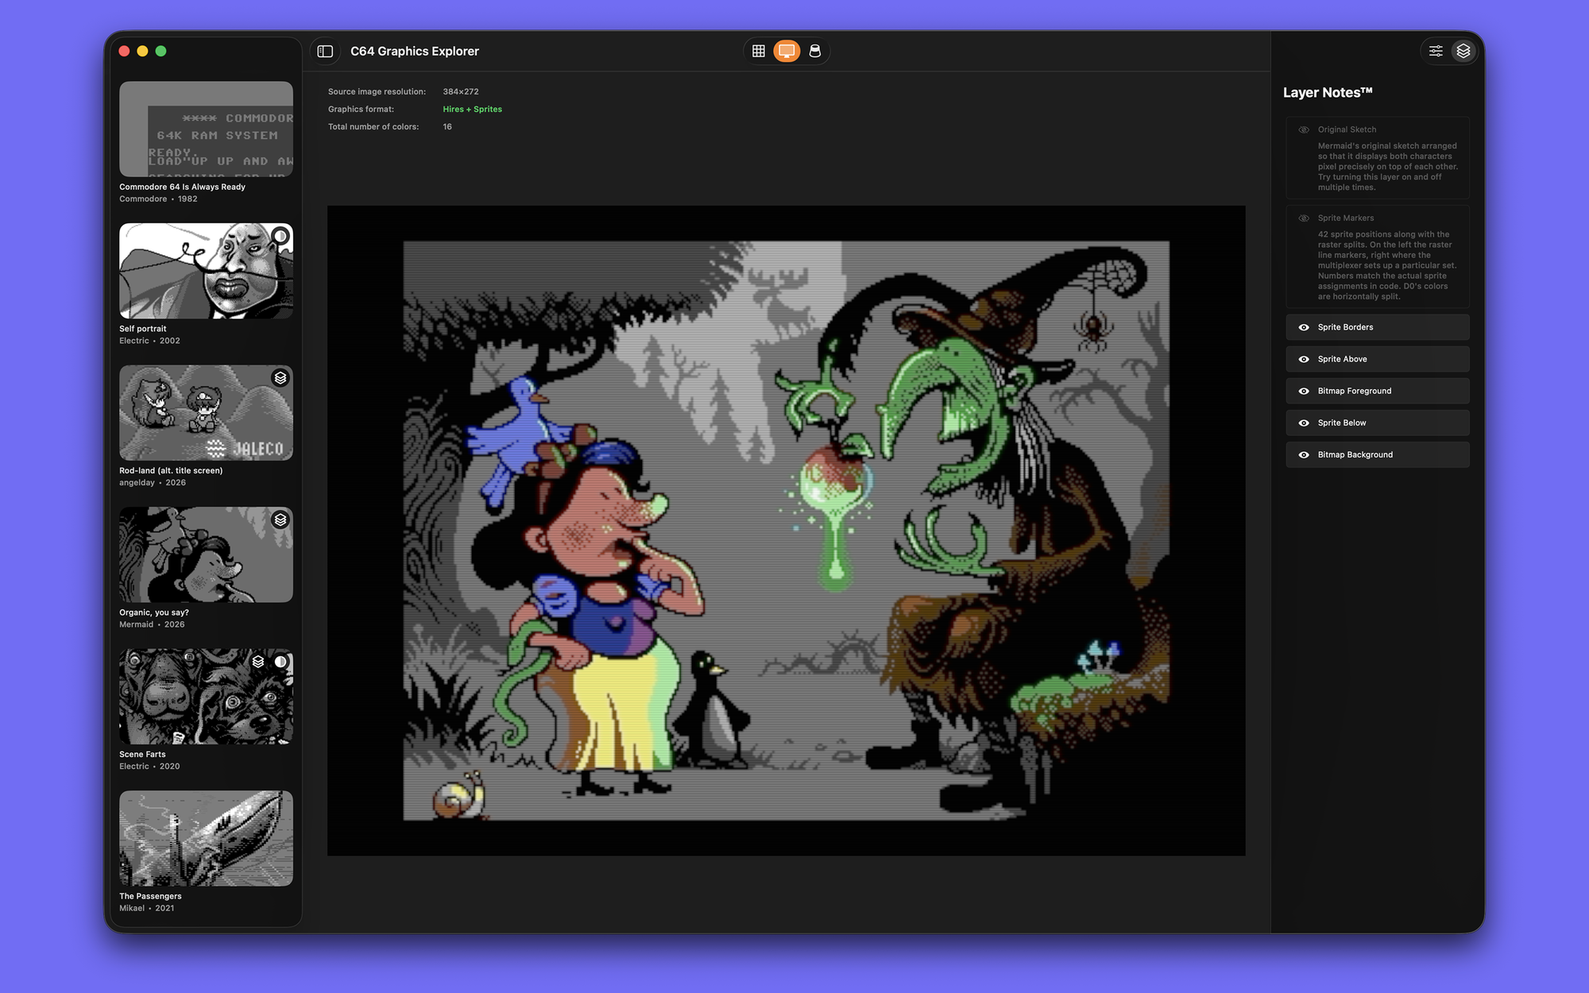Click half-circle badge on Scene Farts thumbnail
Viewport: 1589px width, 993px height.
280,662
